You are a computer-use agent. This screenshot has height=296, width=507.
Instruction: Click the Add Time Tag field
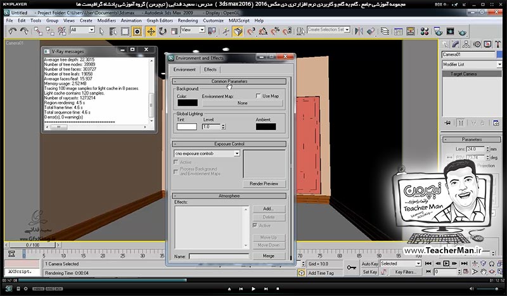pyautogui.click(x=324, y=273)
